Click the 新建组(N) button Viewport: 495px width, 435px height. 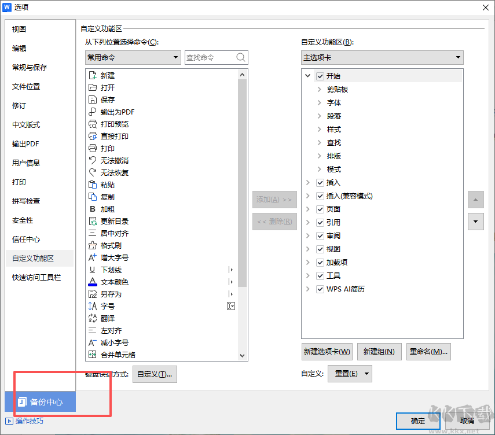(379, 351)
